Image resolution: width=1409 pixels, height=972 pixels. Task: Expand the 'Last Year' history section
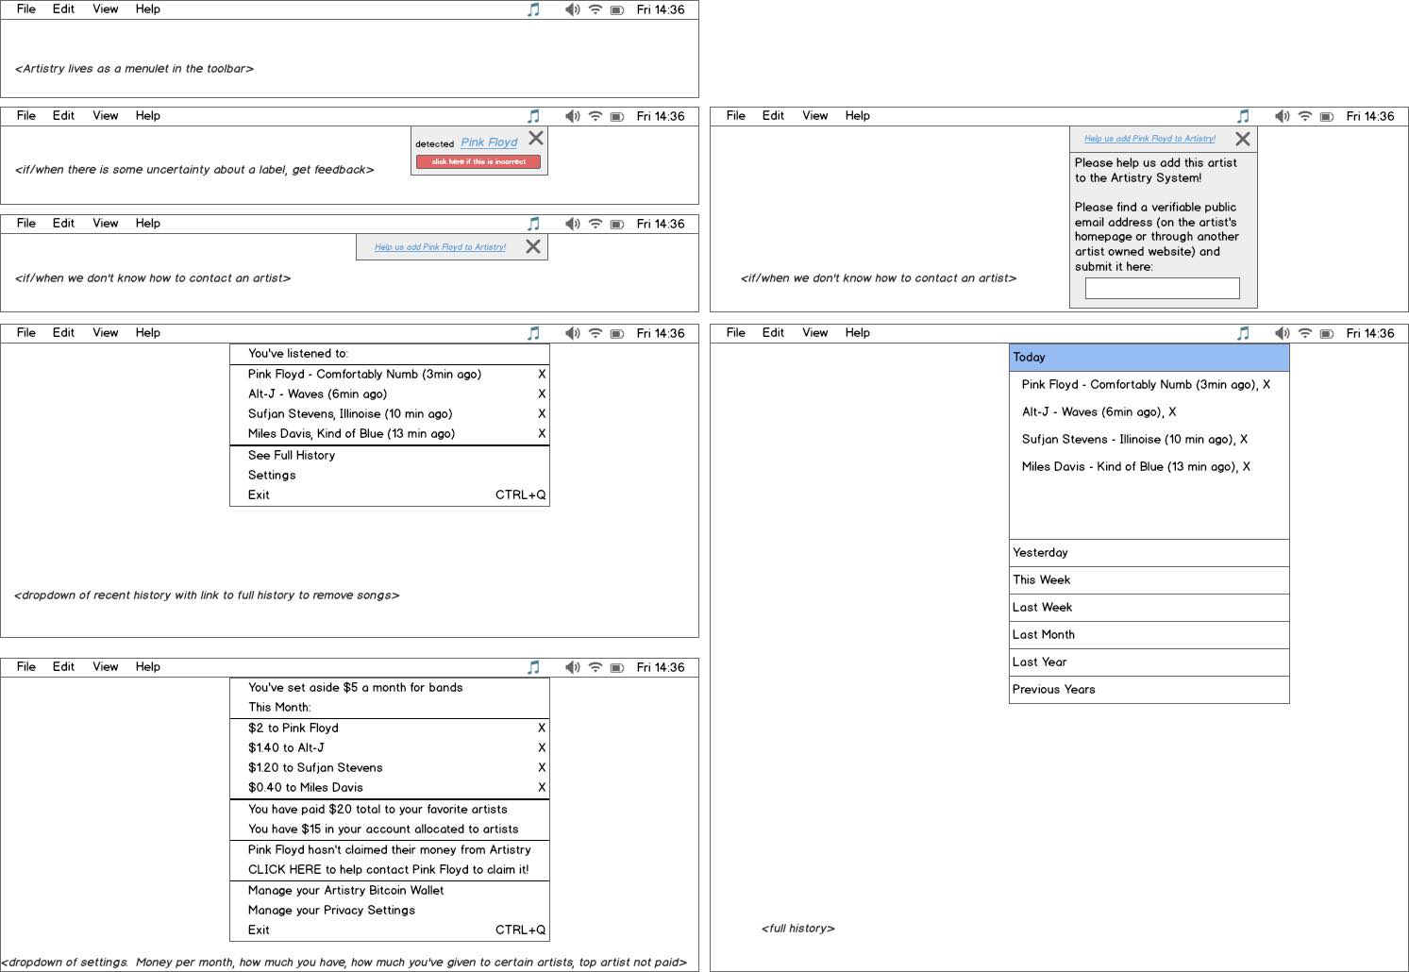(1149, 662)
